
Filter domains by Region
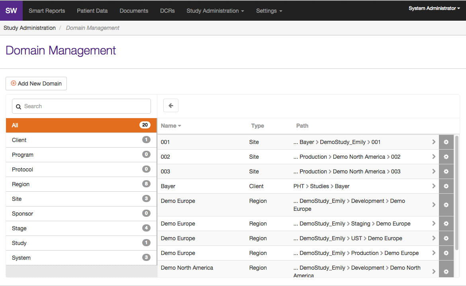pyautogui.click(x=81, y=184)
